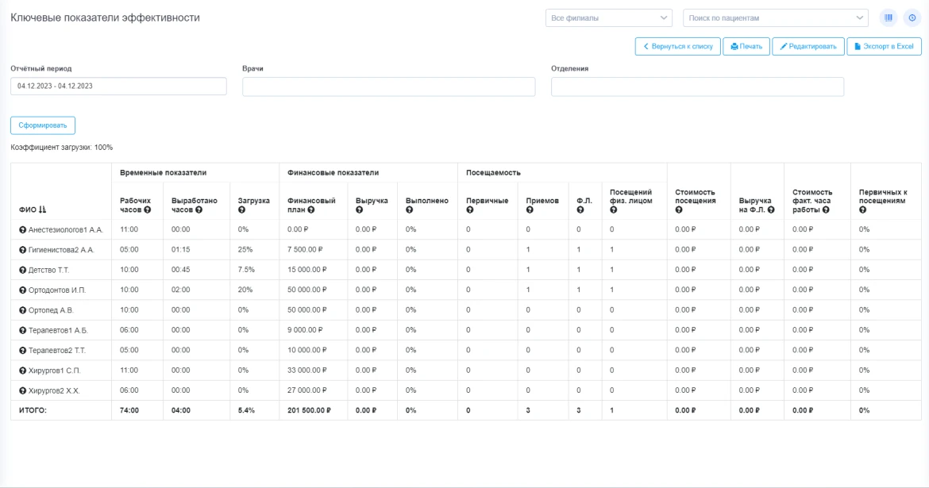
Task: Click help icon beside Выручка на Ф.Л.
Action: point(769,209)
